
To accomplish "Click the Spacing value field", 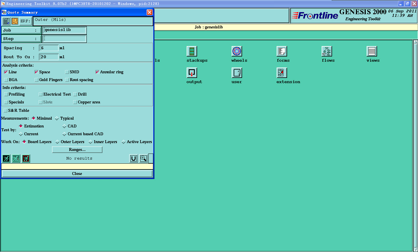I will click(x=49, y=48).
